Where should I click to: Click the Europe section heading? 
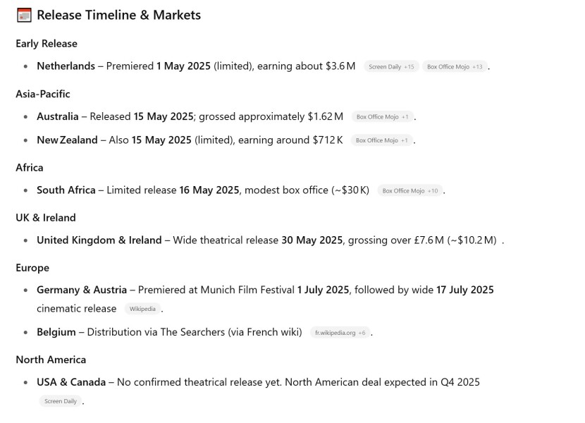pos(32,268)
